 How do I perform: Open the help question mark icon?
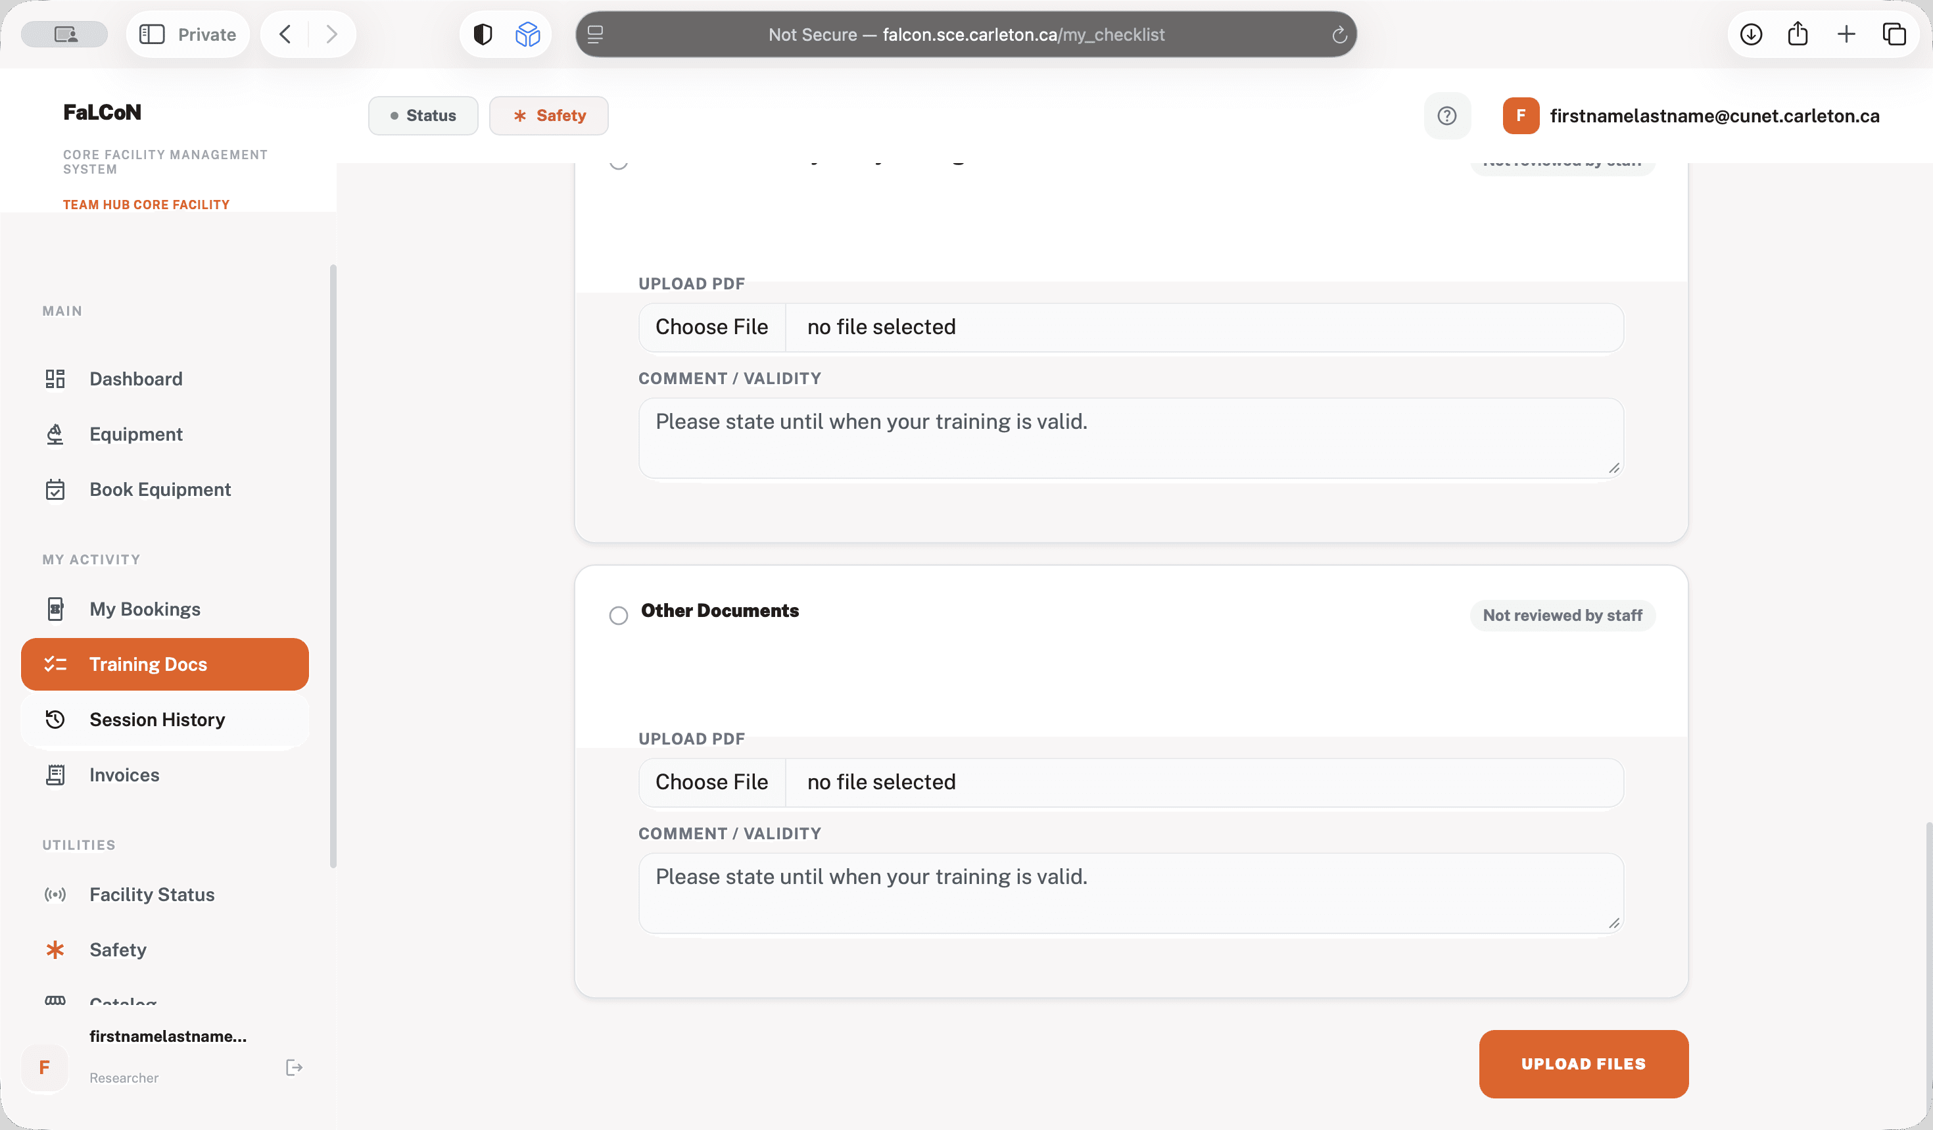(x=1446, y=116)
